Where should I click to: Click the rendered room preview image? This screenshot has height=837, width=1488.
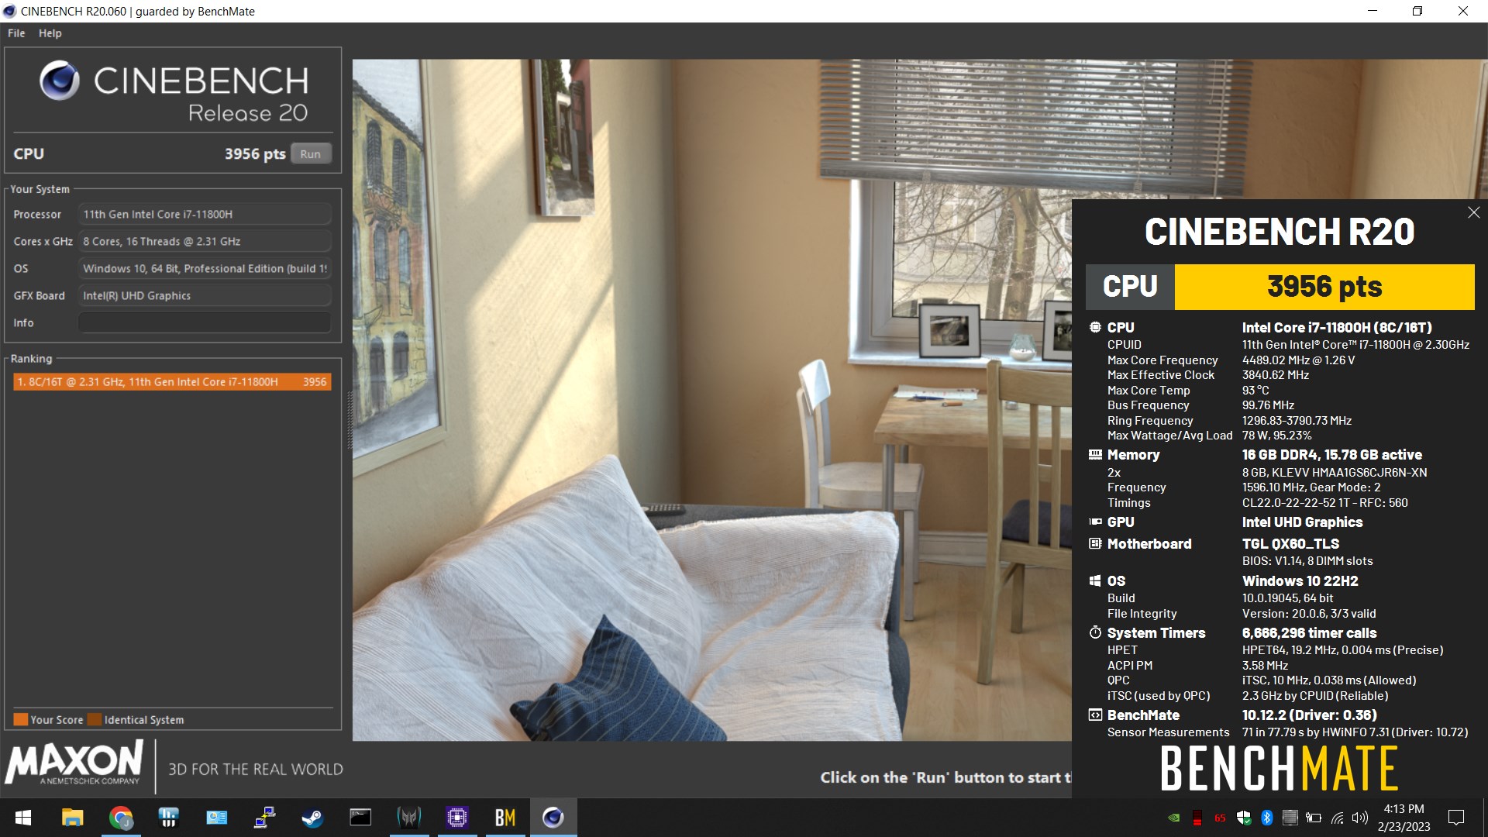711,400
